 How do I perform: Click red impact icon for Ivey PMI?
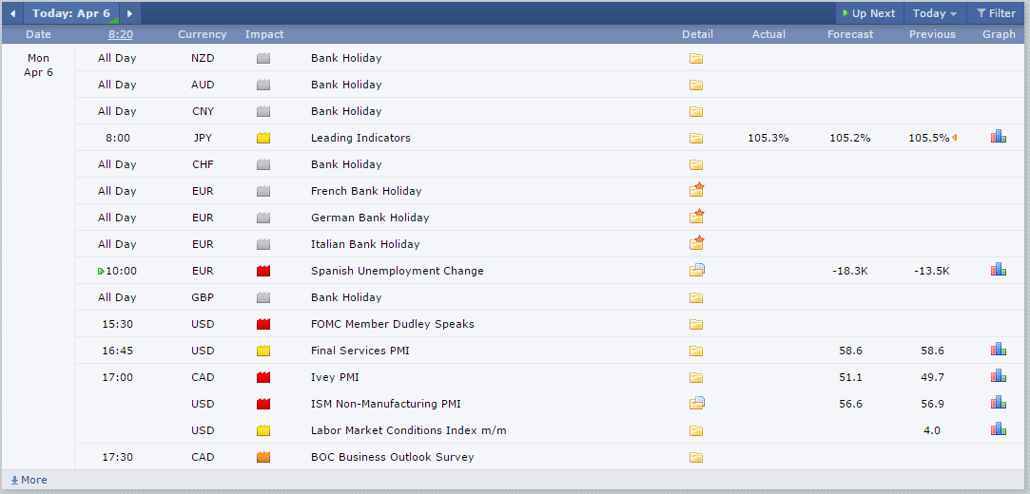pos(263,377)
